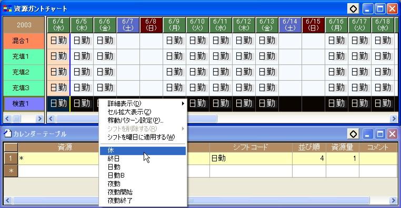Screen dimensions: 401x208
Task: Click the diamond icon in Calendar Table title bar
Action: pos(353,134)
